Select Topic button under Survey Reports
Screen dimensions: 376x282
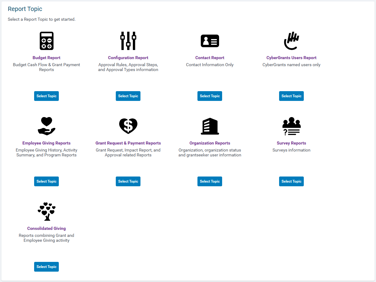click(291, 181)
